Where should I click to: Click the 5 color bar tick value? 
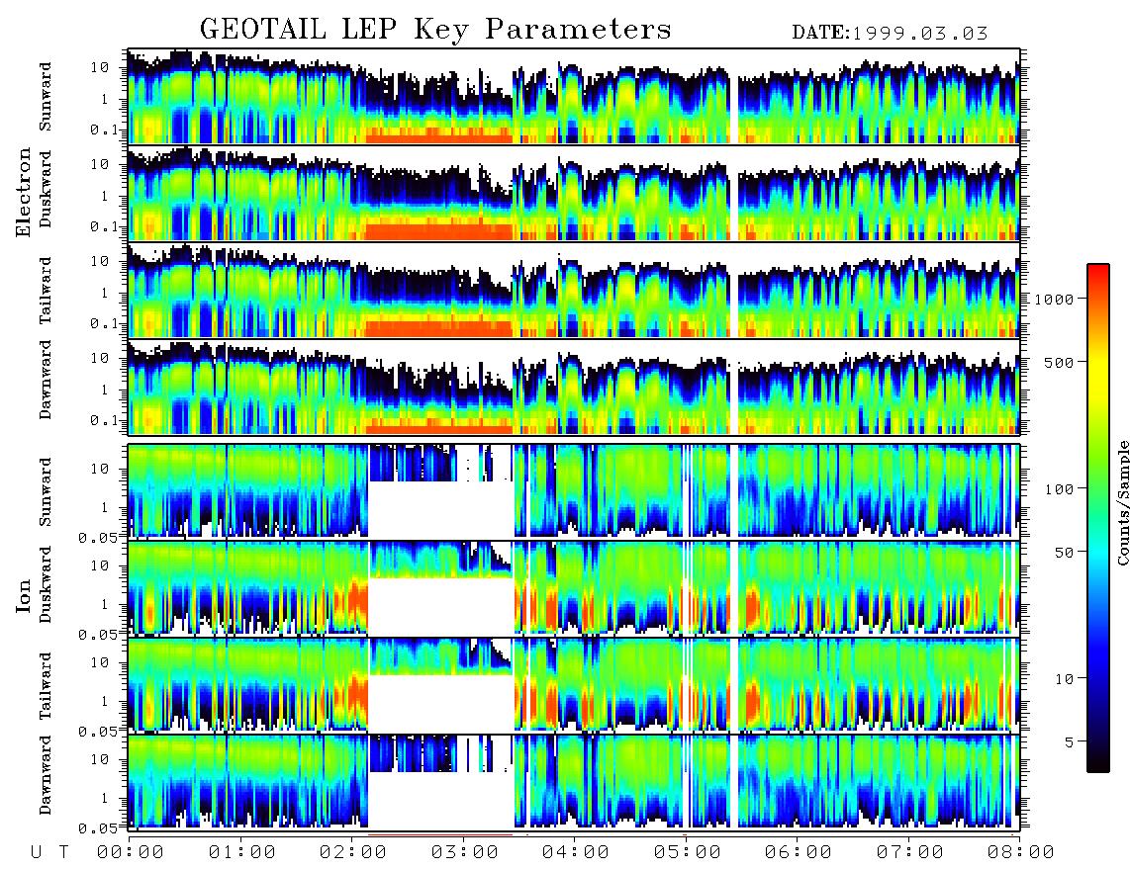(x=1070, y=741)
